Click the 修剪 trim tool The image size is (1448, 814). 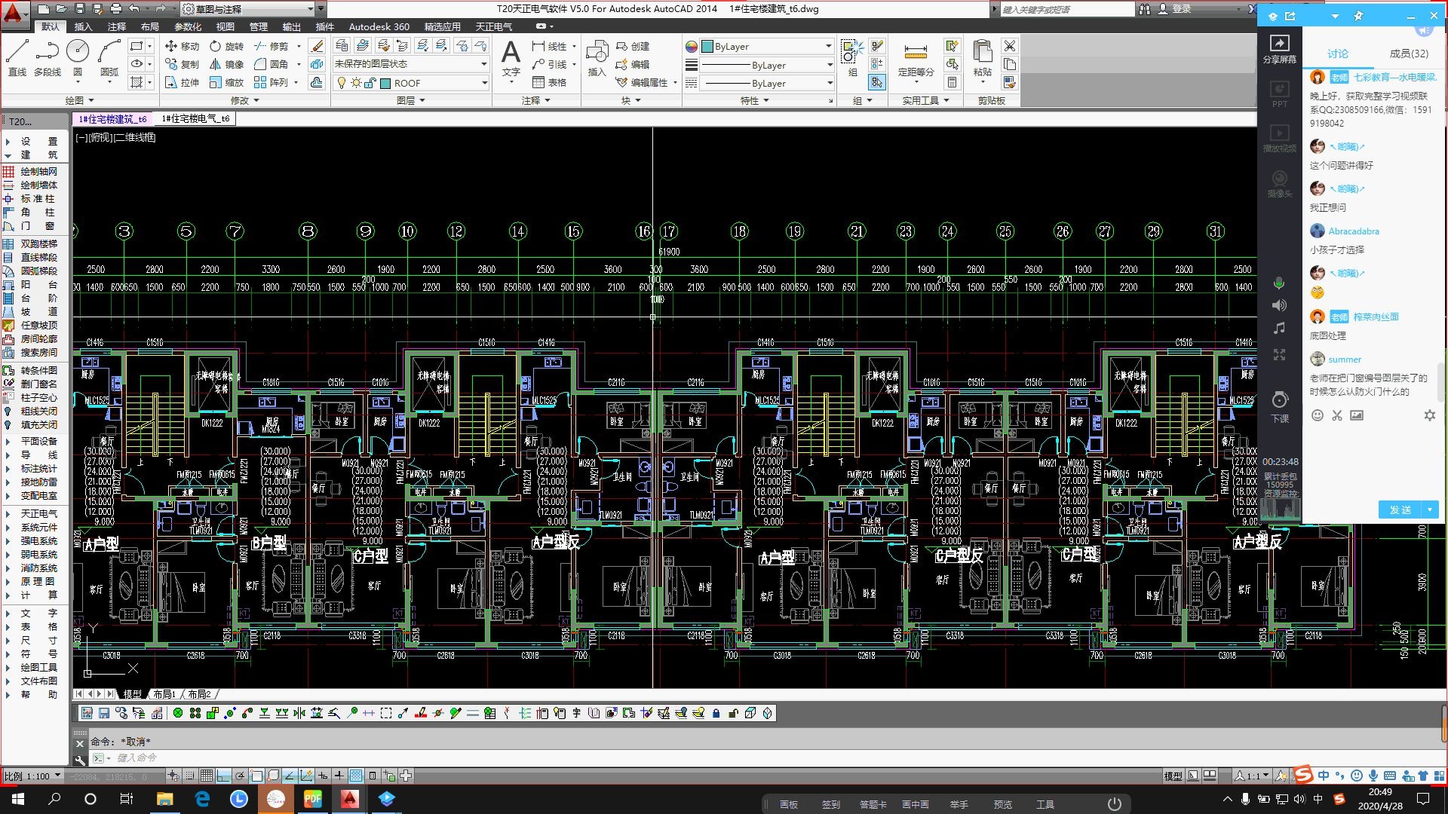pos(271,46)
